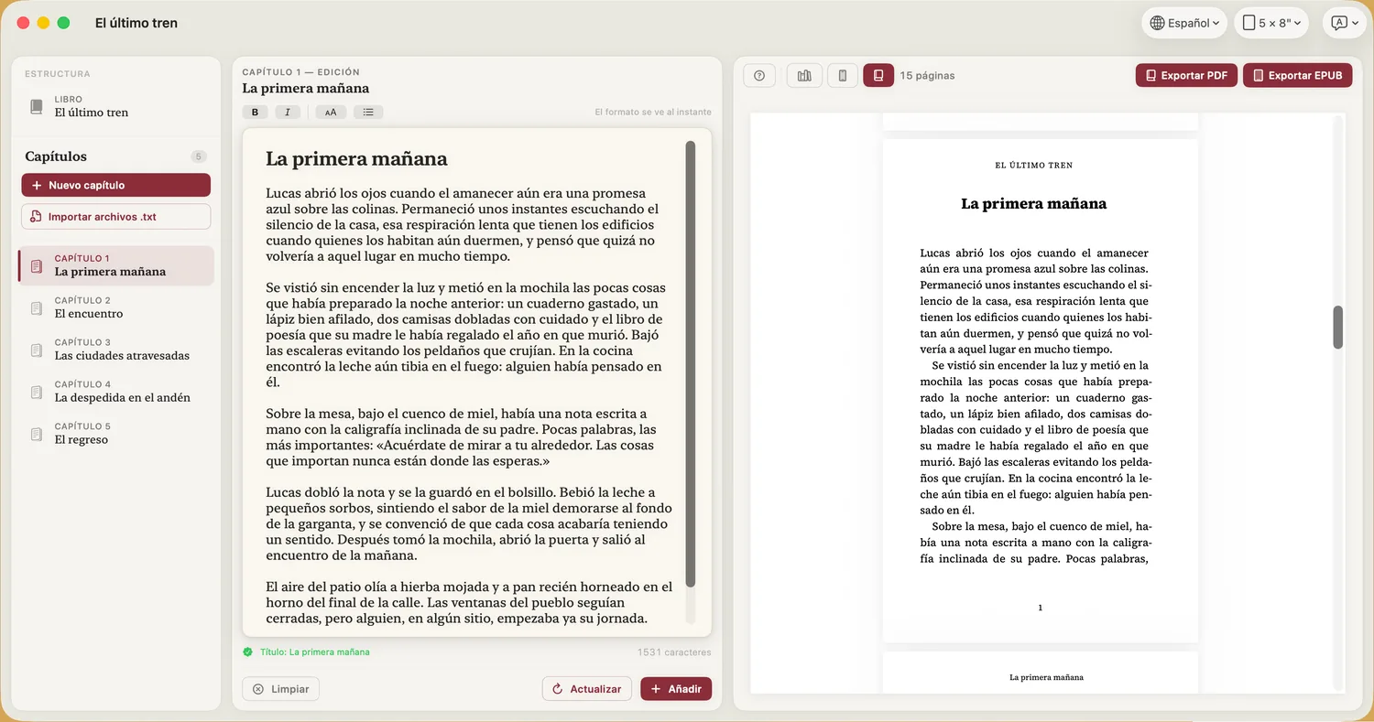Viewport: 1374px width, 722px height.
Task: Insert a bullet list using the list icon
Action: point(368,113)
